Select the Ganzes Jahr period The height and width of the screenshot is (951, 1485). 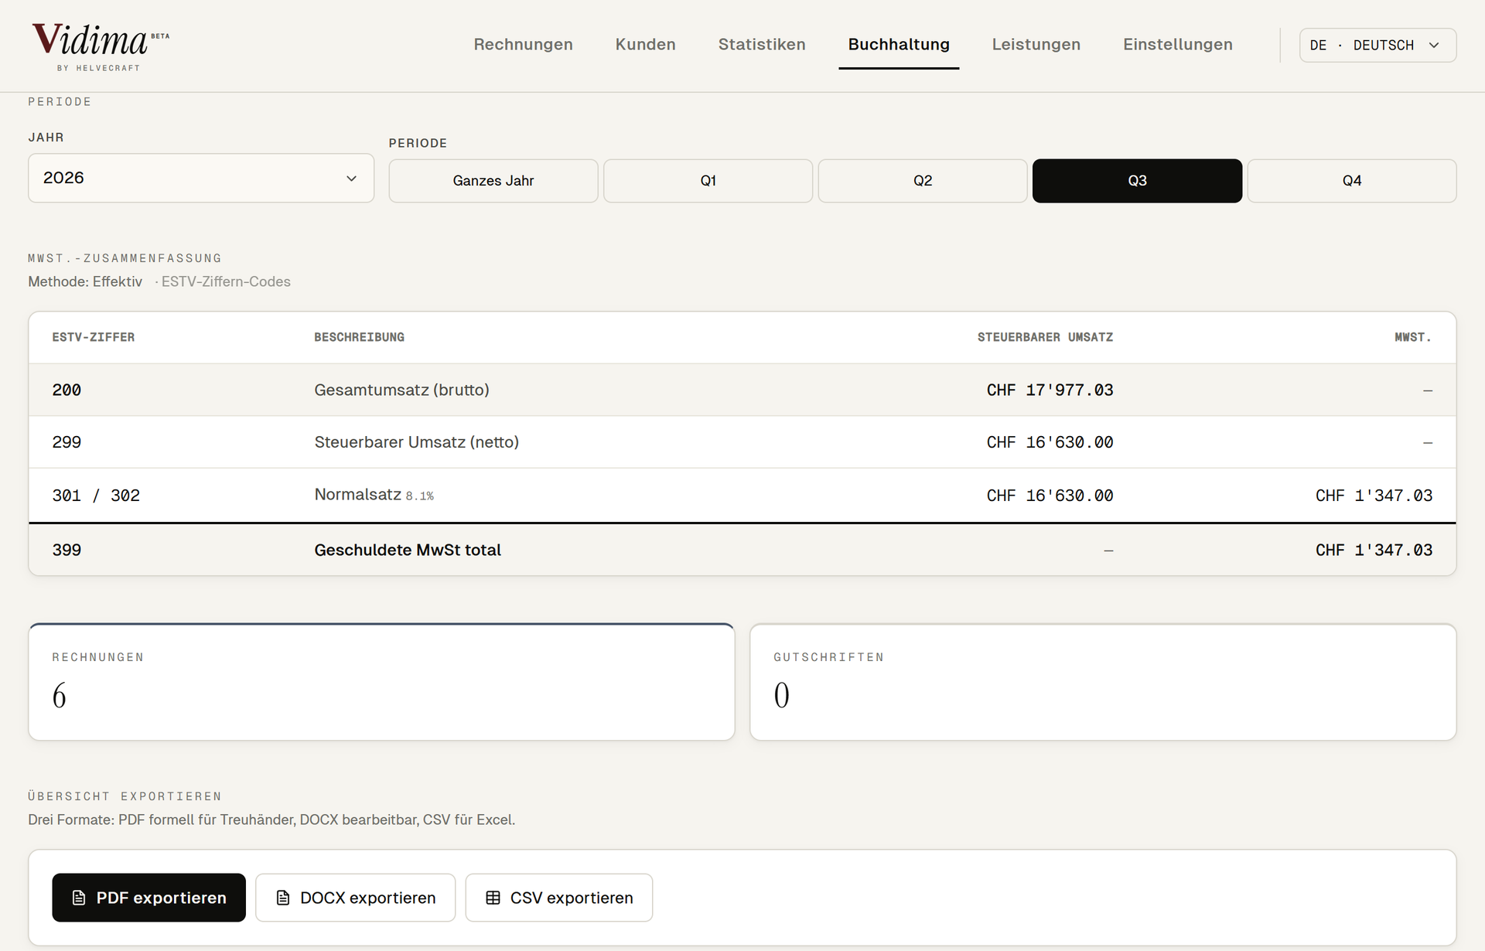(493, 181)
